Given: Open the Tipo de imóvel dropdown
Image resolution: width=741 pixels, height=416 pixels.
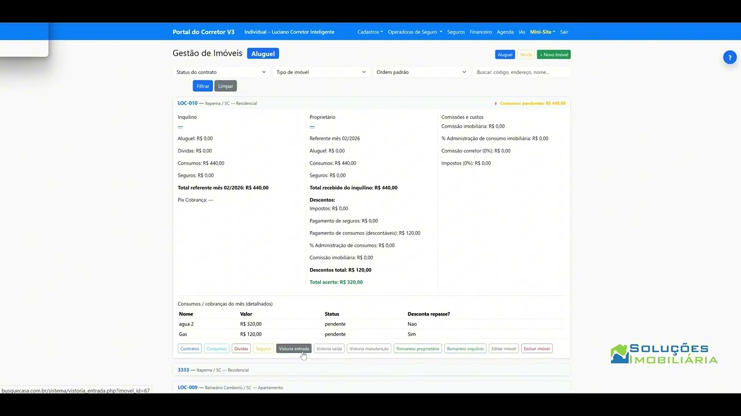Looking at the screenshot, I should tap(321, 72).
